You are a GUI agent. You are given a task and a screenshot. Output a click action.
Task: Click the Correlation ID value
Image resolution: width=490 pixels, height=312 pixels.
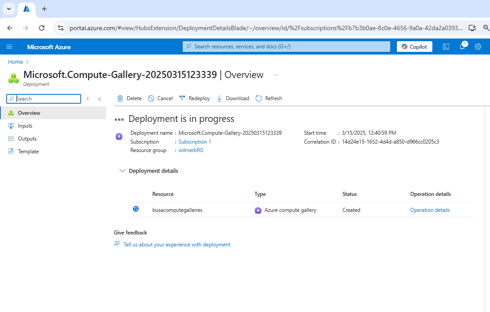click(x=390, y=142)
